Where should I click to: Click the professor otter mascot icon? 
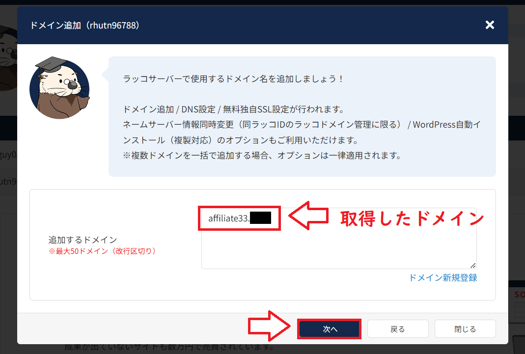(59, 87)
